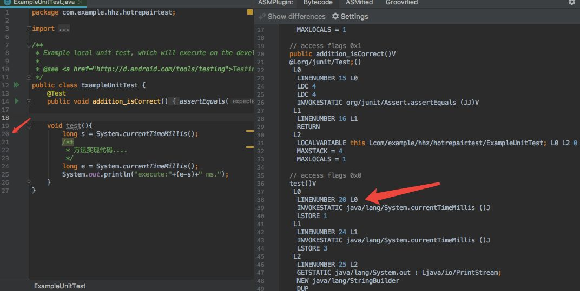Click the @Test annotation in source

coord(56,93)
